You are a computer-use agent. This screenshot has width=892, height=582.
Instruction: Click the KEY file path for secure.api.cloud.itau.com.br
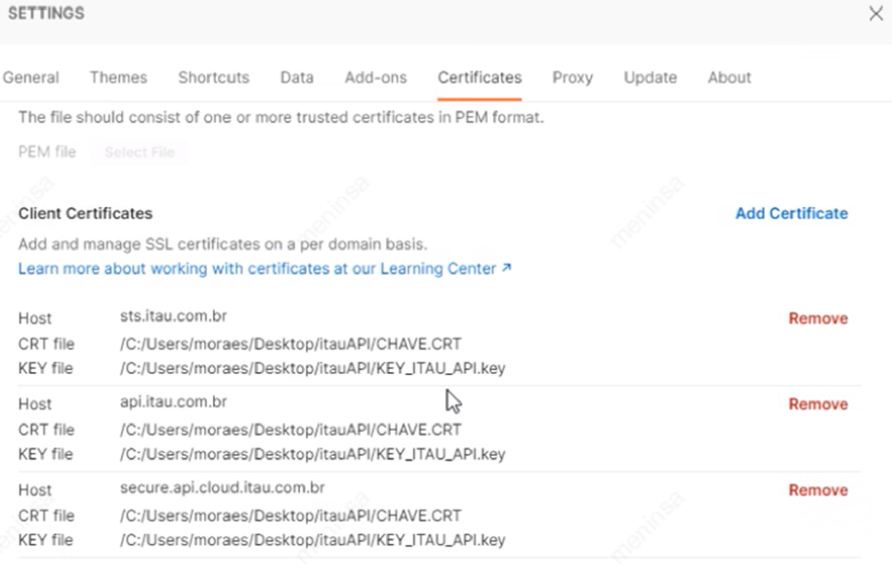pos(313,540)
